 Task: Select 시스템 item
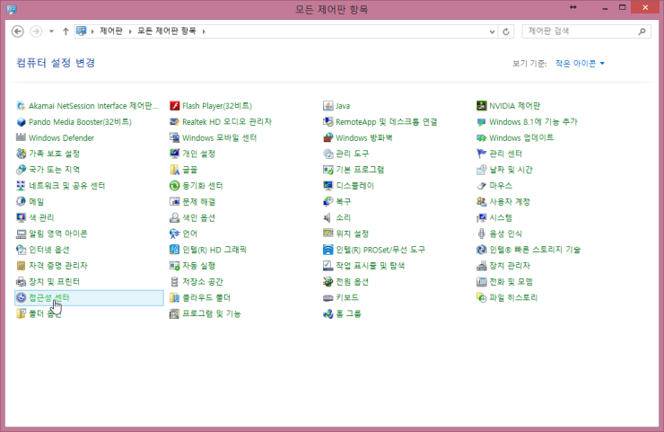click(501, 217)
